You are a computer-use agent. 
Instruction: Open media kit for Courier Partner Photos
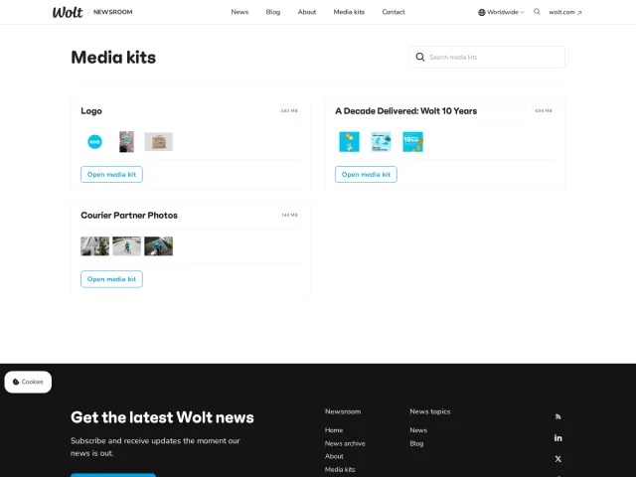(x=111, y=279)
